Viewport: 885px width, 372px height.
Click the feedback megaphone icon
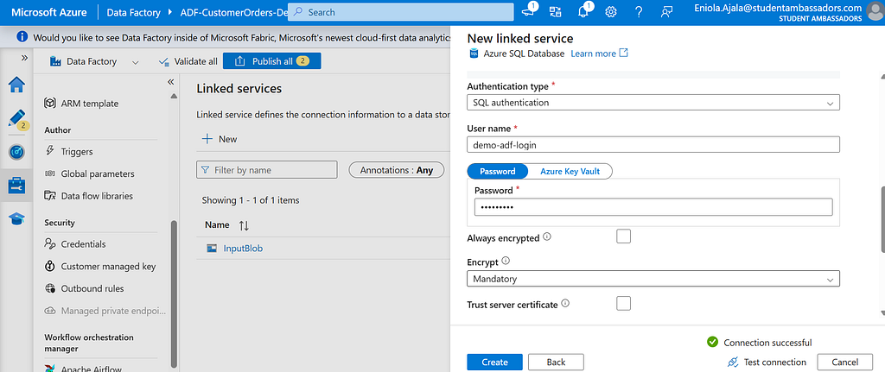pyautogui.click(x=529, y=11)
